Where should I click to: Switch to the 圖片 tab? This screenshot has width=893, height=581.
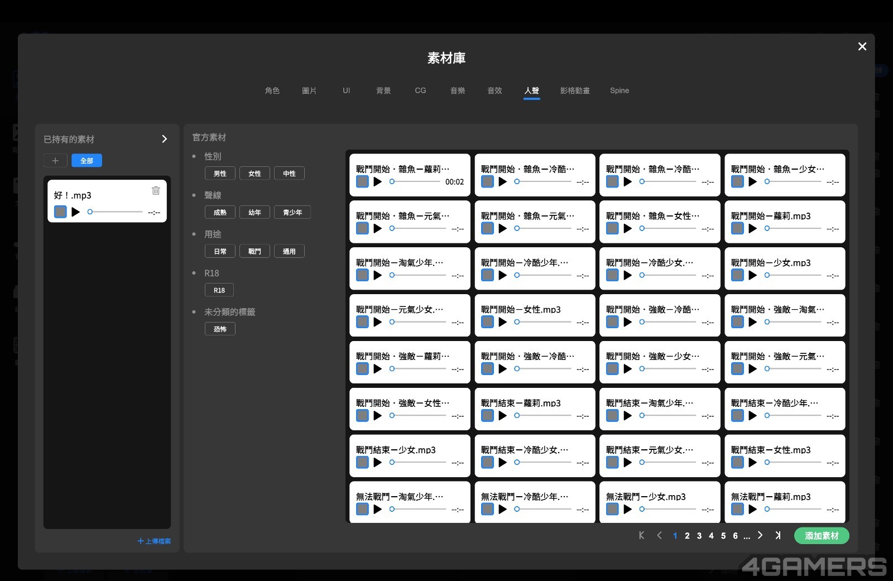[x=309, y=90]
